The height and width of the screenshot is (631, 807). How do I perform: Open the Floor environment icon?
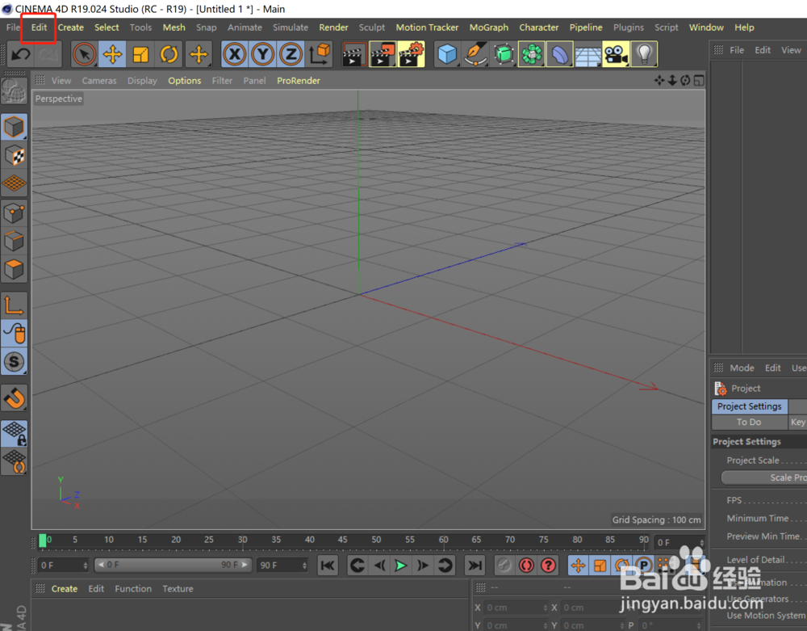[587, 54]
